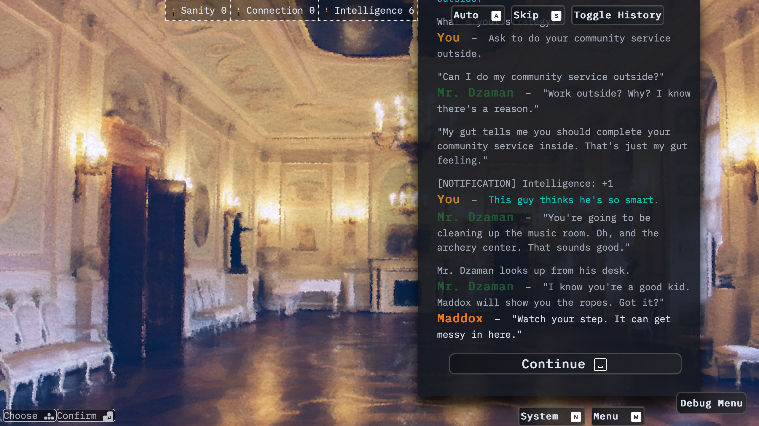Open the Debug Menu
Image resolution: width=759 pixels, height=426 pixels.
coord(712,403)
